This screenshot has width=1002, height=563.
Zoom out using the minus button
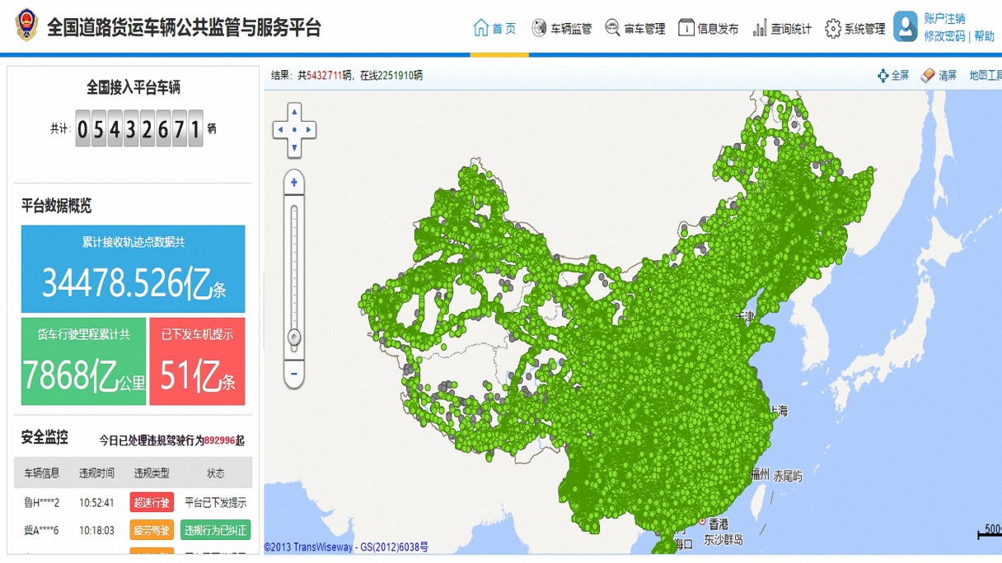[x=294, y=374]
